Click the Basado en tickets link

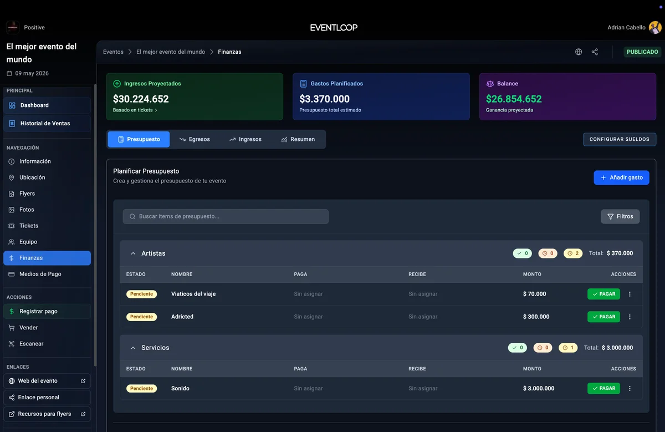pos(135,110)
